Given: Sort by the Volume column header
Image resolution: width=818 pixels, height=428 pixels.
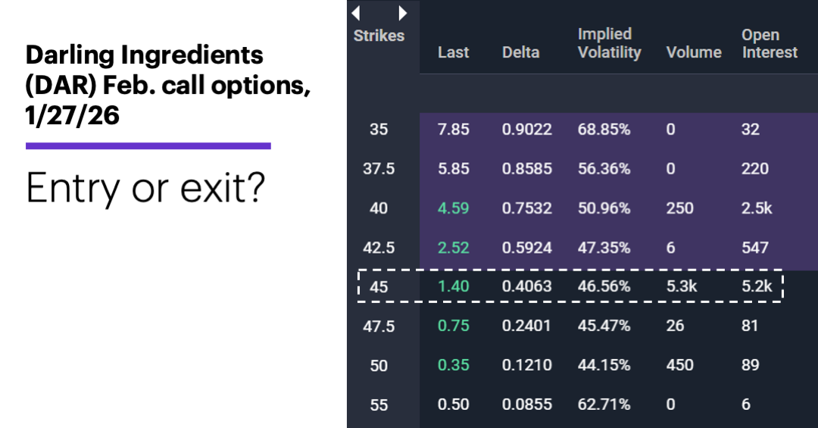Looking at the screenshot, I should click(694, 52).
